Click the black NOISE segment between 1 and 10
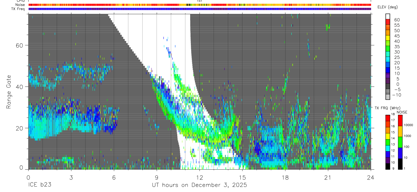417x192 pixels. pos(400,164)
